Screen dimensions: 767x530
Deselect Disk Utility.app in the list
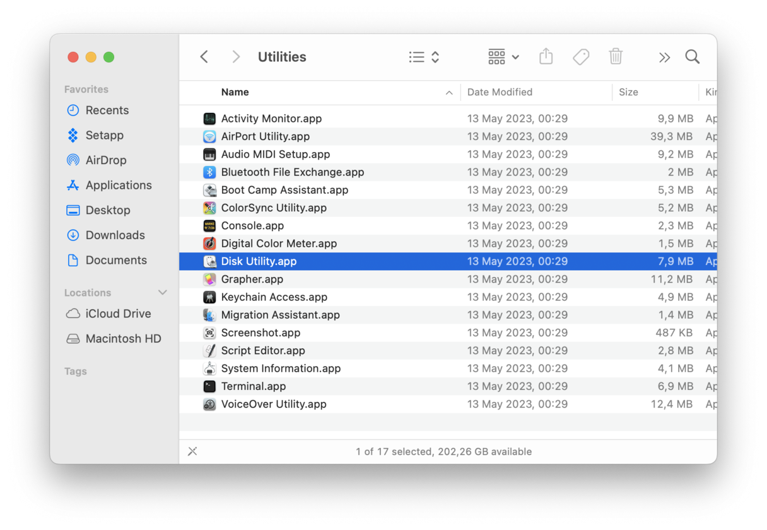261,261
